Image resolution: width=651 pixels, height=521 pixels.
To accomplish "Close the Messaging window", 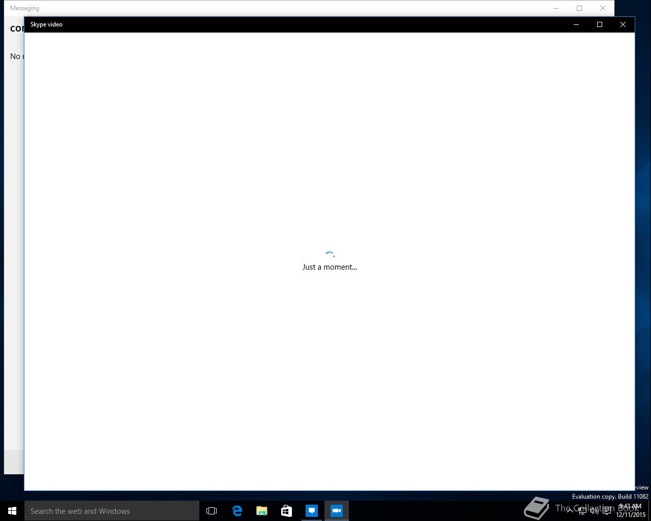I will 603,8.
